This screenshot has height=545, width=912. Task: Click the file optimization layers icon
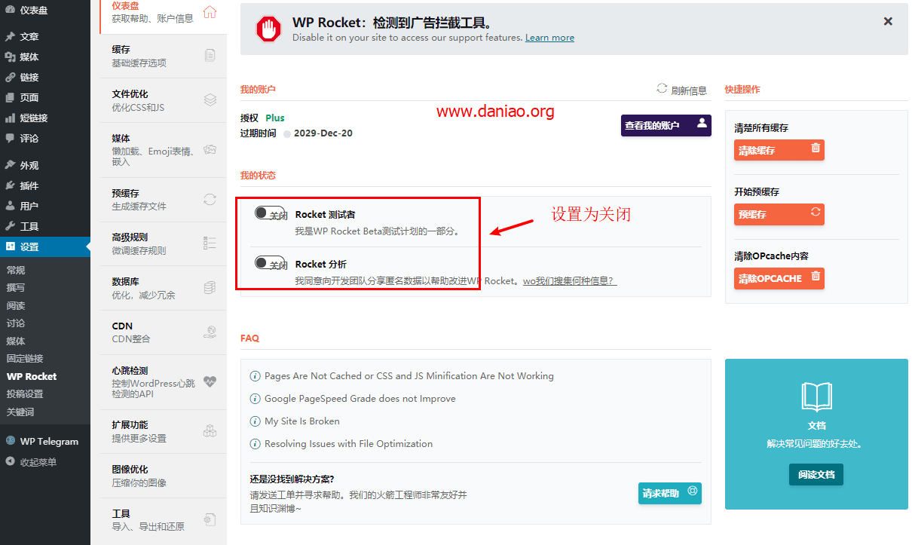click(210, 100)
